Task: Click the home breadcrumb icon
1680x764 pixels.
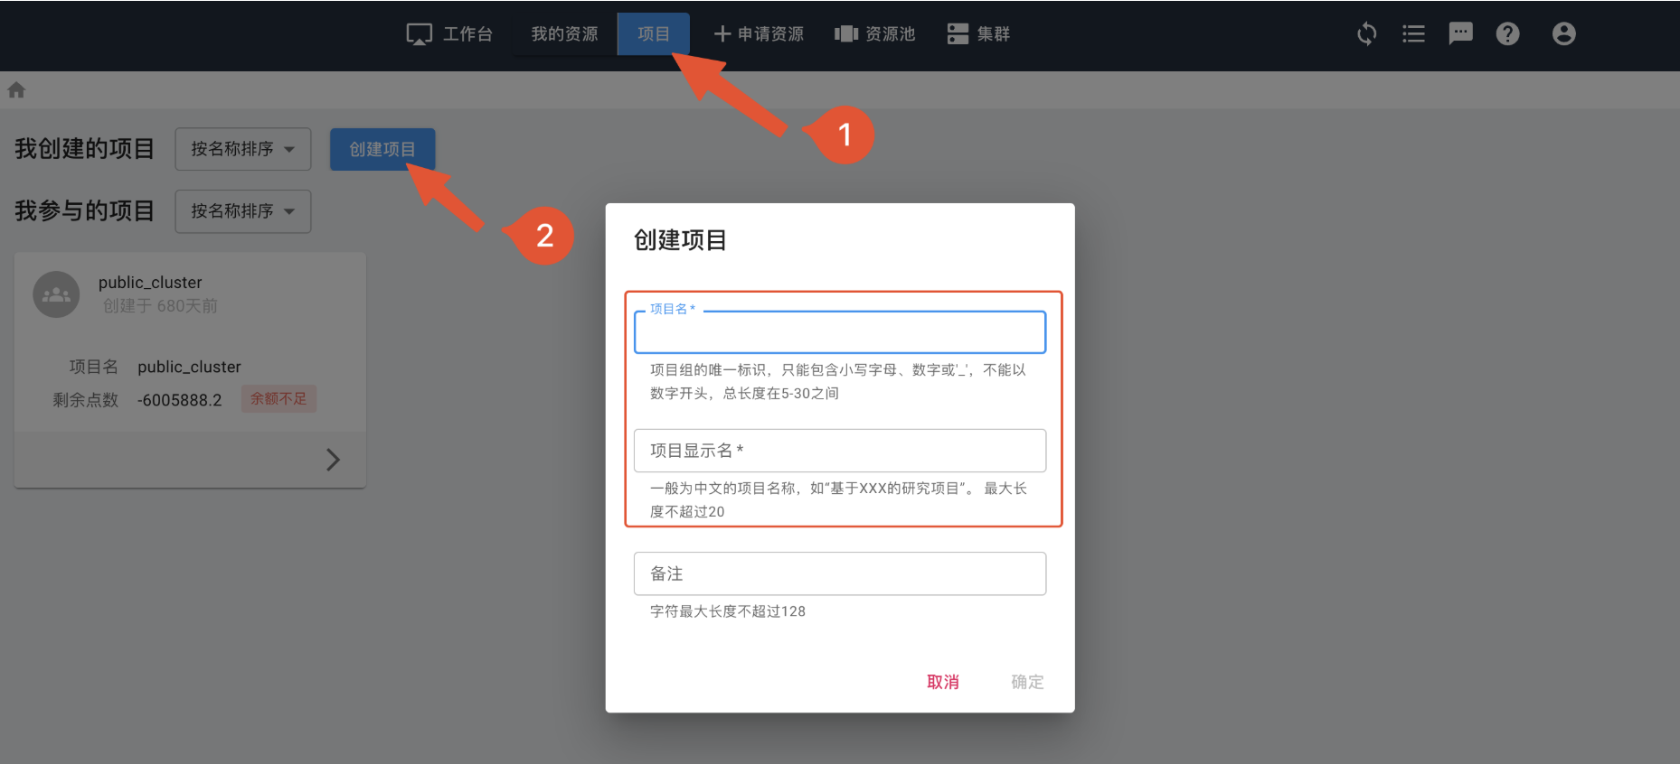Action: (16, 90)
